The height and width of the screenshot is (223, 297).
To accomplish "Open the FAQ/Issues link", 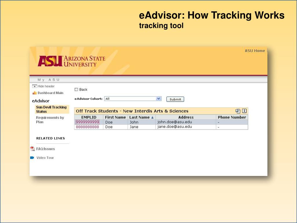I will coord(46,149).
